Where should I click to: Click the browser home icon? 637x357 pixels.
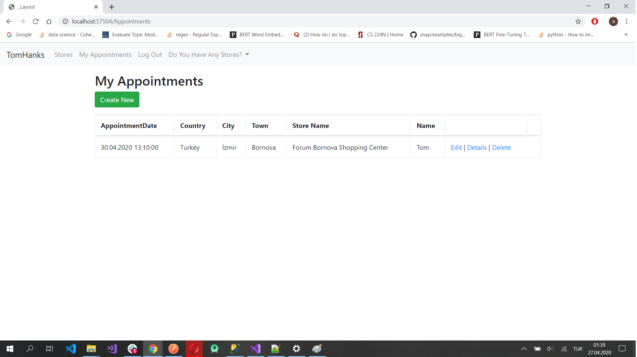[49, 21]
